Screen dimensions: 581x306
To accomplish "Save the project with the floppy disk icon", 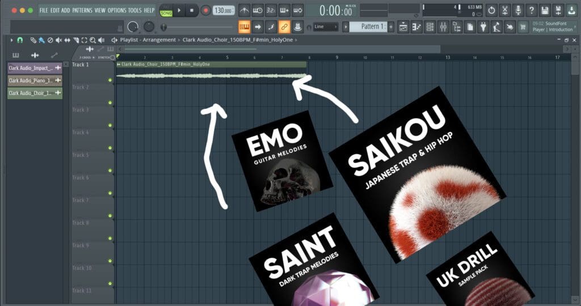I will point(545,10).
